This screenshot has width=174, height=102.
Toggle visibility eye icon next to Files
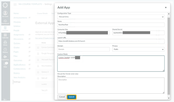point(30,56)
